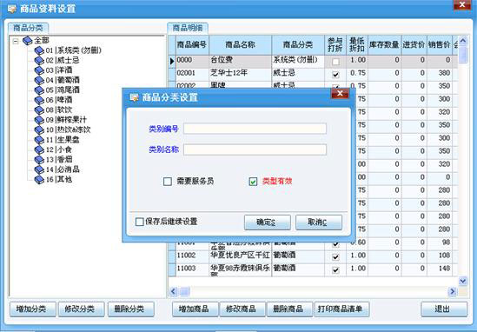Click the table's scroll-down arrow
Screen dimensions: 477x332
click(x=463, y=281)
